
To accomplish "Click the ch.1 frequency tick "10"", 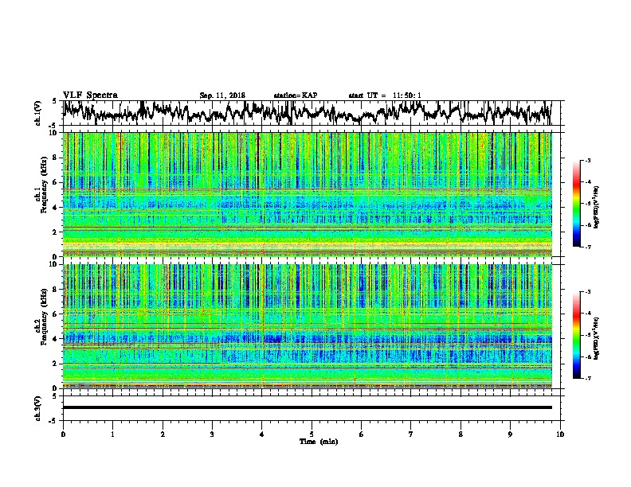I will point(54,133).
